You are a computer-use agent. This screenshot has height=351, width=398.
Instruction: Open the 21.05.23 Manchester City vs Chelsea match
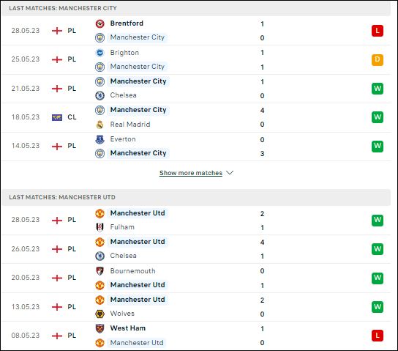pyautogui.click(x=195, y=89)
